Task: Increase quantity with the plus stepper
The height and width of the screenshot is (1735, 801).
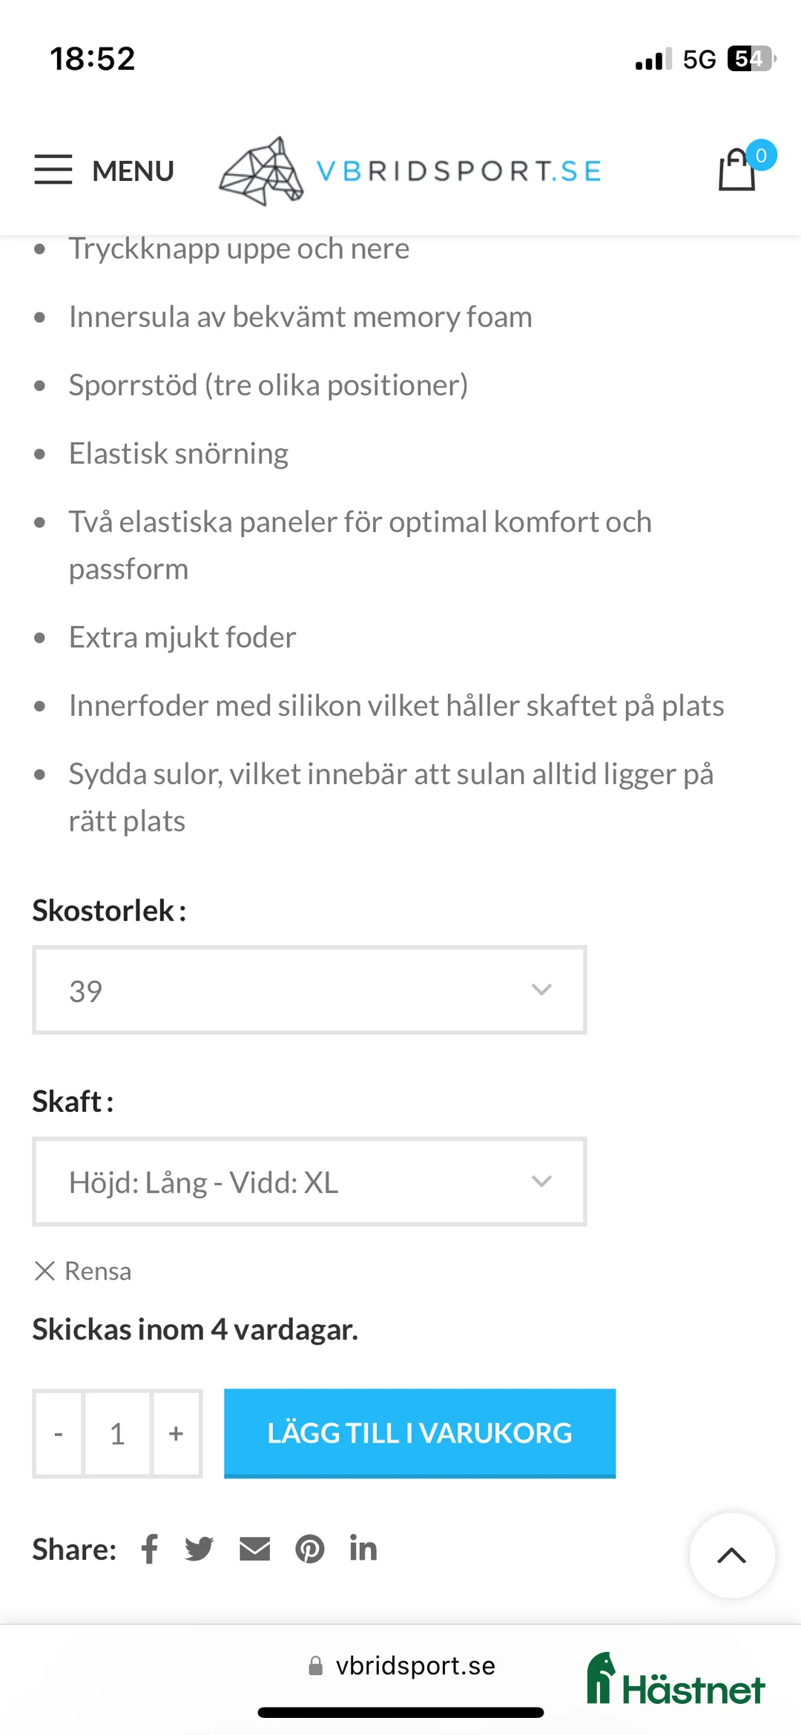Action: click(176, 1433)
